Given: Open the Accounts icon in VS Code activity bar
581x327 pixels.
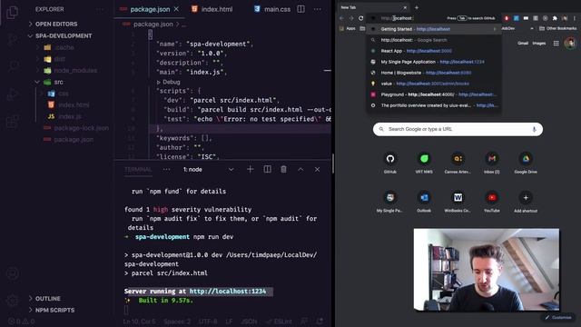Looking at the screenshot, I should tap(12, 273).
